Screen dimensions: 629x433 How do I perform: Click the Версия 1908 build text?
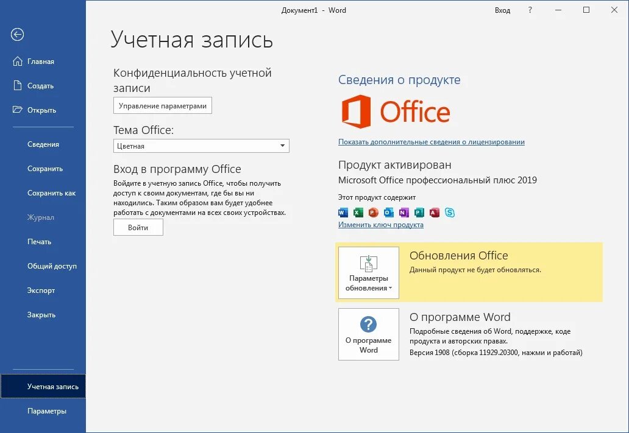(x=496, y=353)
